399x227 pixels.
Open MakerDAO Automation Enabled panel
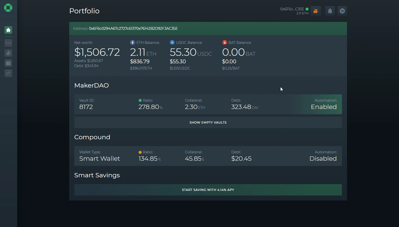click(x=324, y=104)
